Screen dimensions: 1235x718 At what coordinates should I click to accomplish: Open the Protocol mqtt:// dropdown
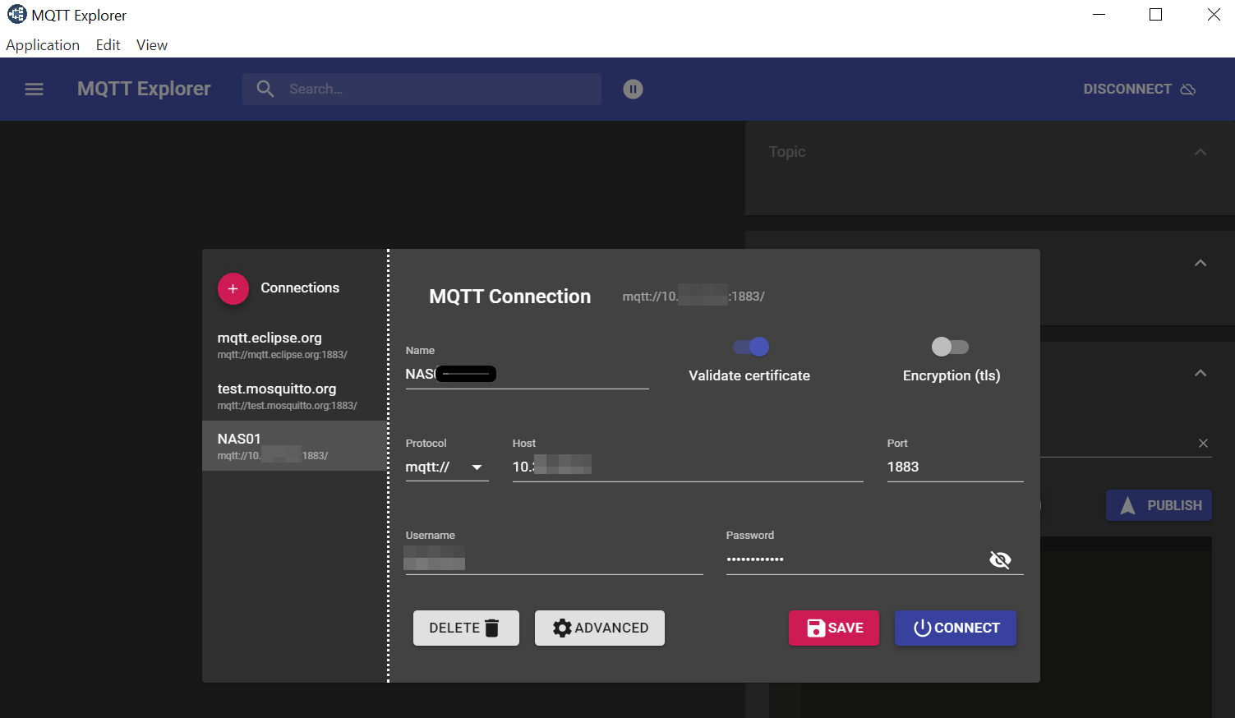coord(446,467)
